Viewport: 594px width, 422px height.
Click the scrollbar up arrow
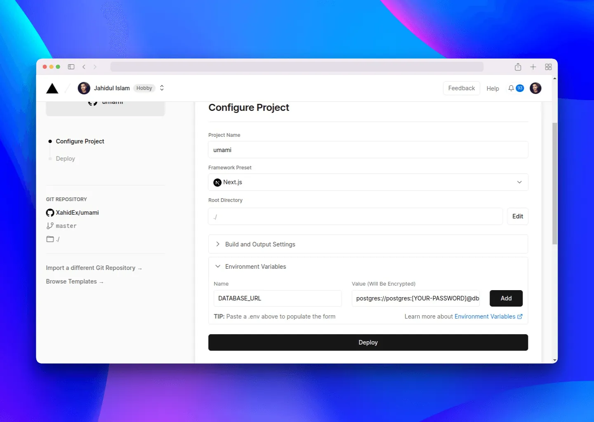coord(555,78)
